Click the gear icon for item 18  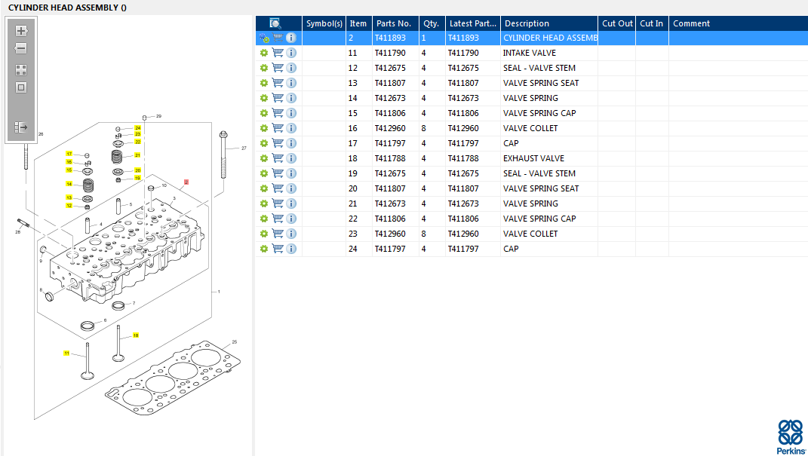click(264, 158)
